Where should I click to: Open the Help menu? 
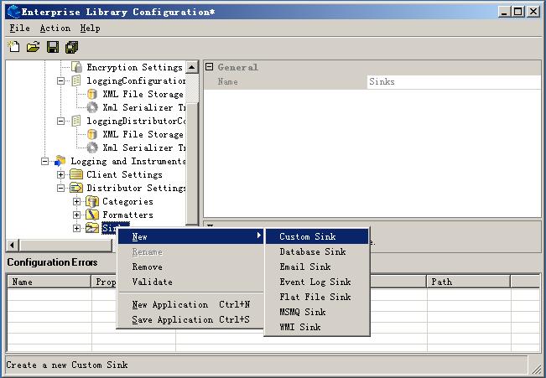(x=90, y=28)
